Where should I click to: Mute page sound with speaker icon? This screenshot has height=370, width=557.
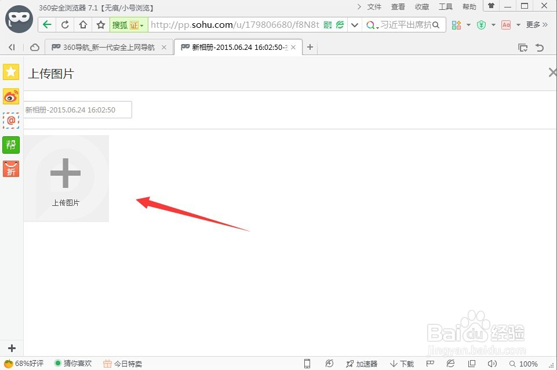[492, 364]
